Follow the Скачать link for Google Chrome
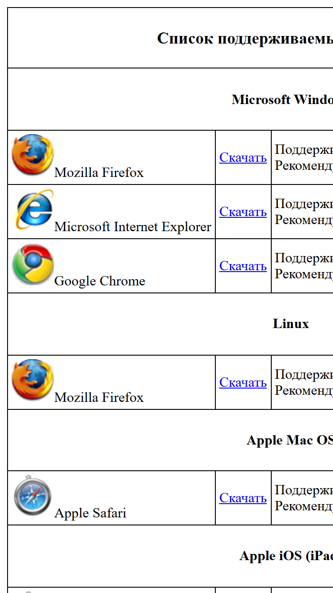This screenshot has height=593, width=333. click(243, 266)
